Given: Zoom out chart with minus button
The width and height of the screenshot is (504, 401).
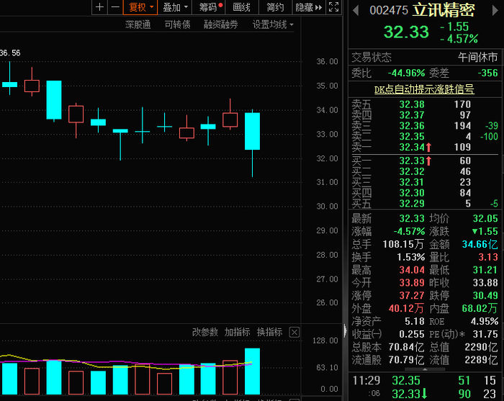Looking at the screenshot, I should tap(115, 7).
